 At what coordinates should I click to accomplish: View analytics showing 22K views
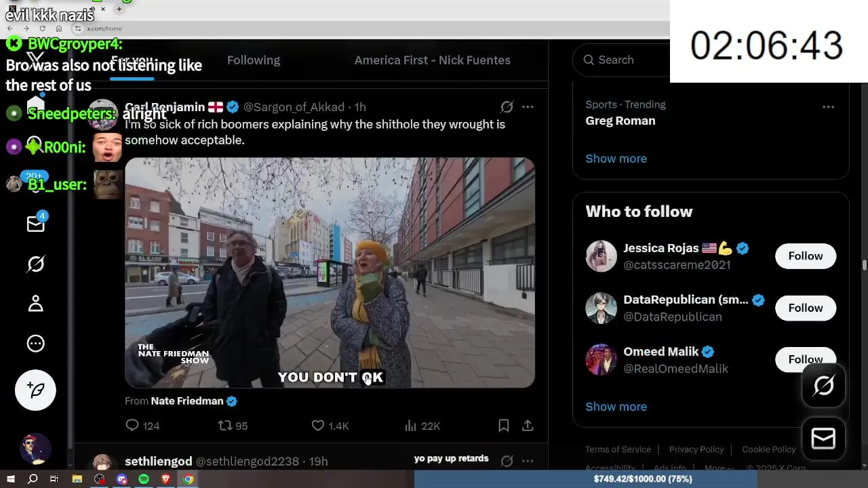tap(422, 426)
